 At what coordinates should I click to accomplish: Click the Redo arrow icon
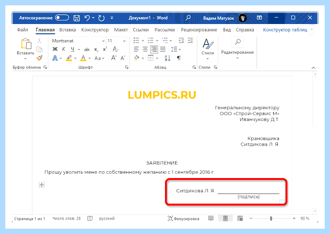pos(101,18)
